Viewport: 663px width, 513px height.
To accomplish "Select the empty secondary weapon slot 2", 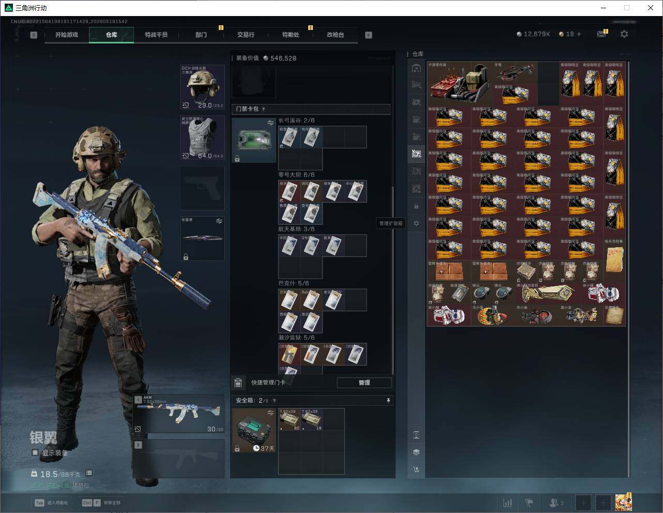I will (179, 459).
